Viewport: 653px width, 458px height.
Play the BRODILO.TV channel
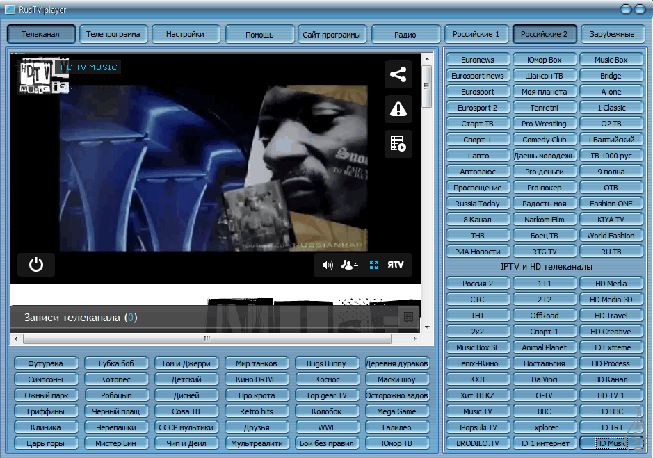[478, 443]
